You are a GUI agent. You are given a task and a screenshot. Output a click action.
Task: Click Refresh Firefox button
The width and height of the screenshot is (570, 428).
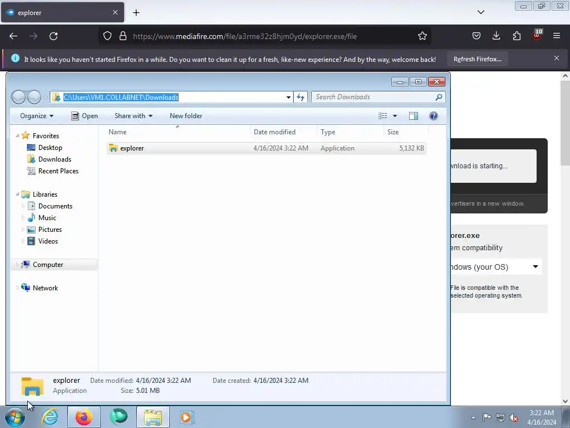[477, 59]
